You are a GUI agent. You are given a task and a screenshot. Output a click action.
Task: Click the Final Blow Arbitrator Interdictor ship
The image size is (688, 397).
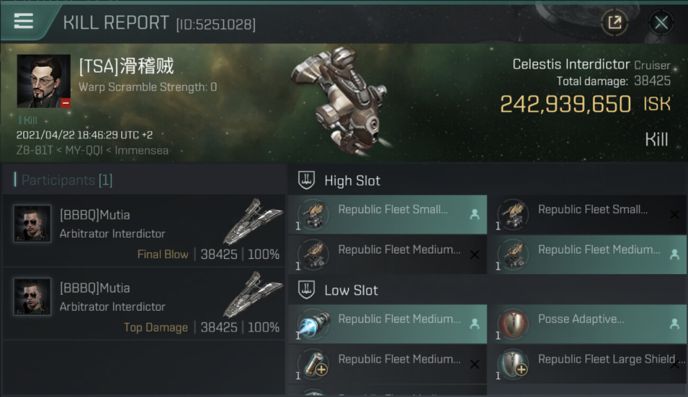tap(252, 221)
